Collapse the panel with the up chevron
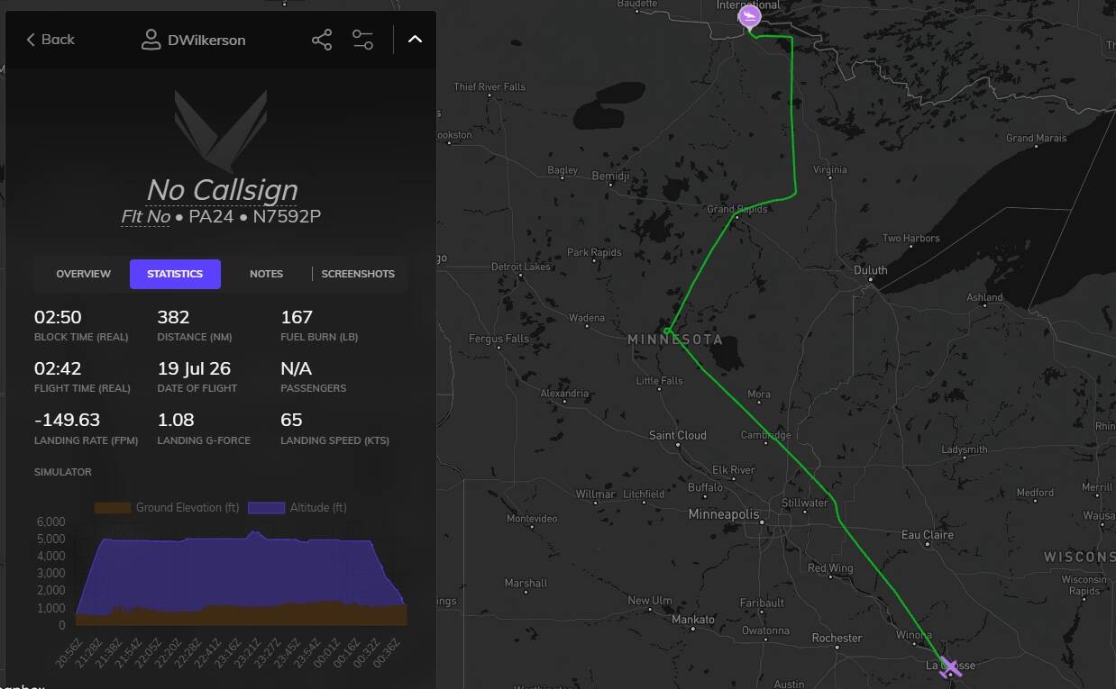Image resolution: width=1116 pixels, height=689 pixels. (x=415, y=40)
